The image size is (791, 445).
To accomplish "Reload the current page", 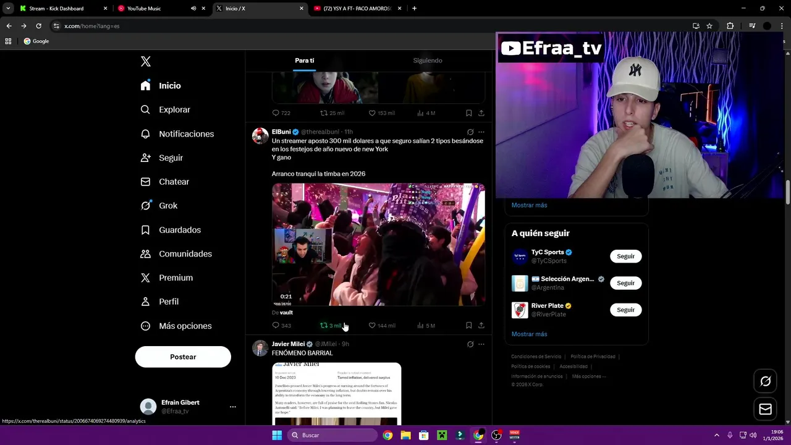I will click(x=38, y=26).
